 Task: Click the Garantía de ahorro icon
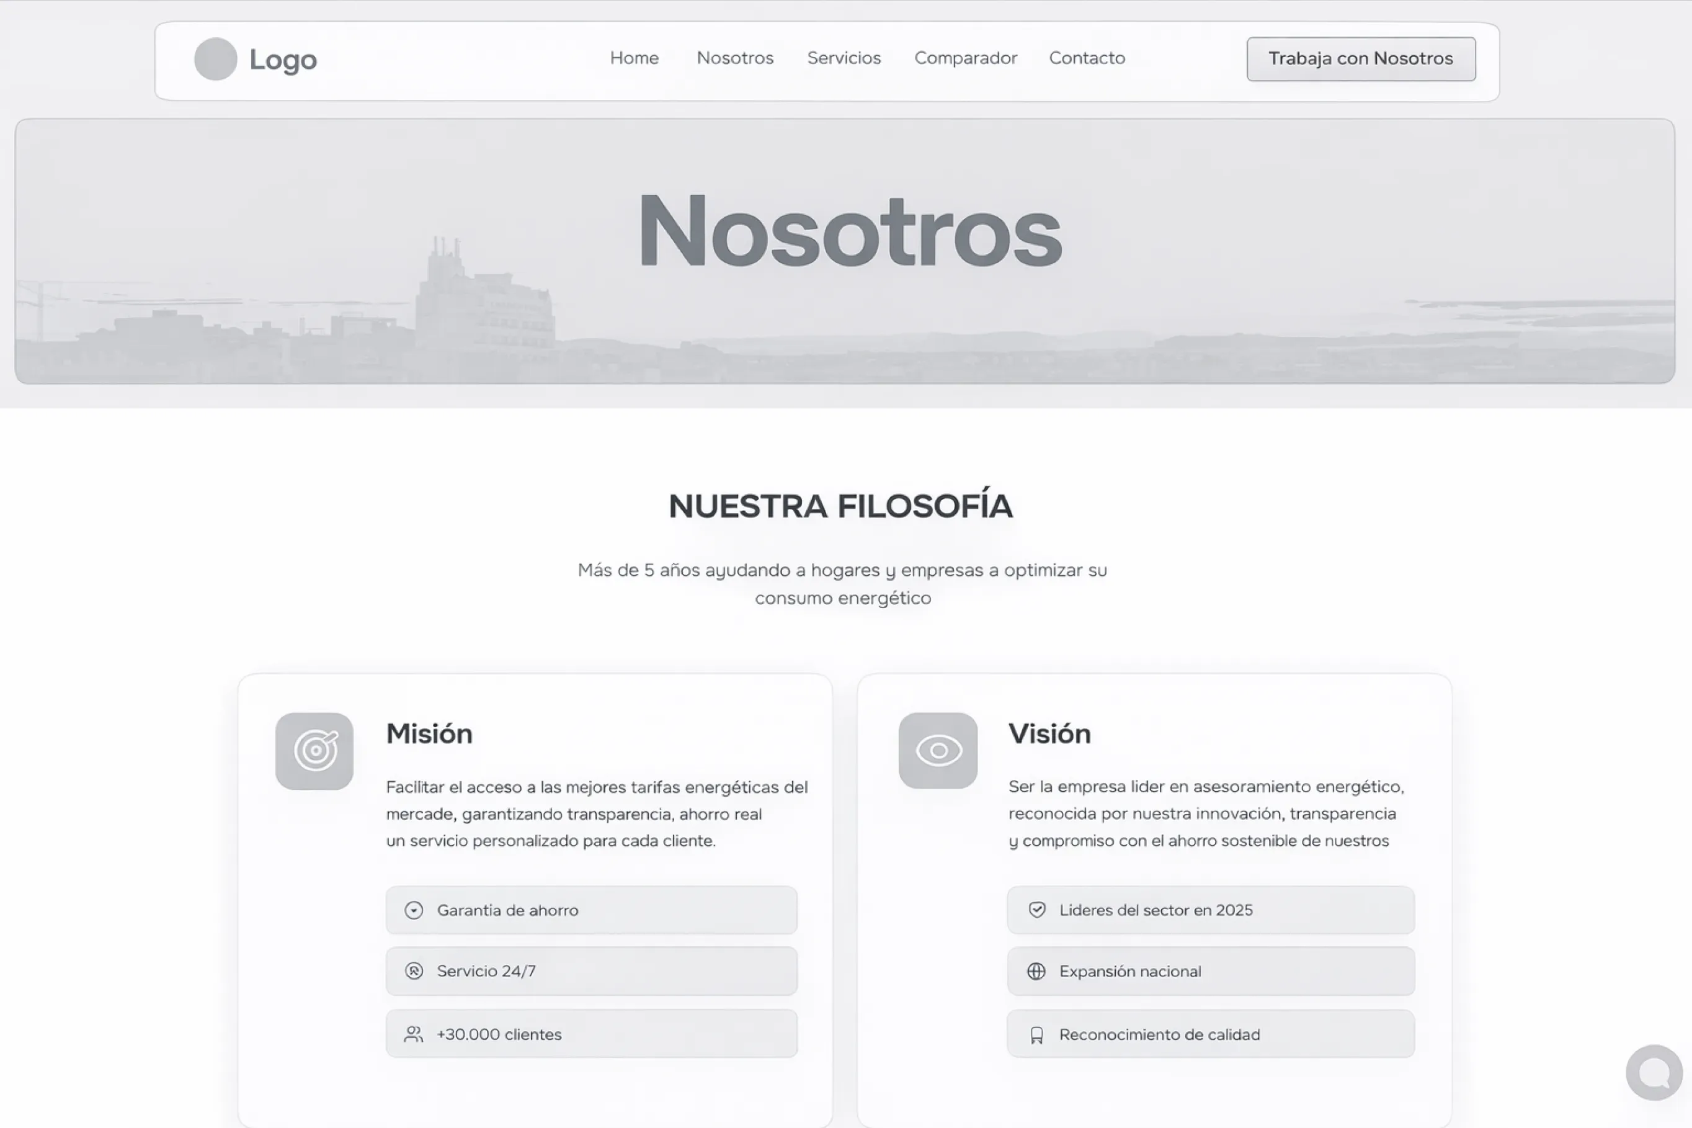coord(414,910)
